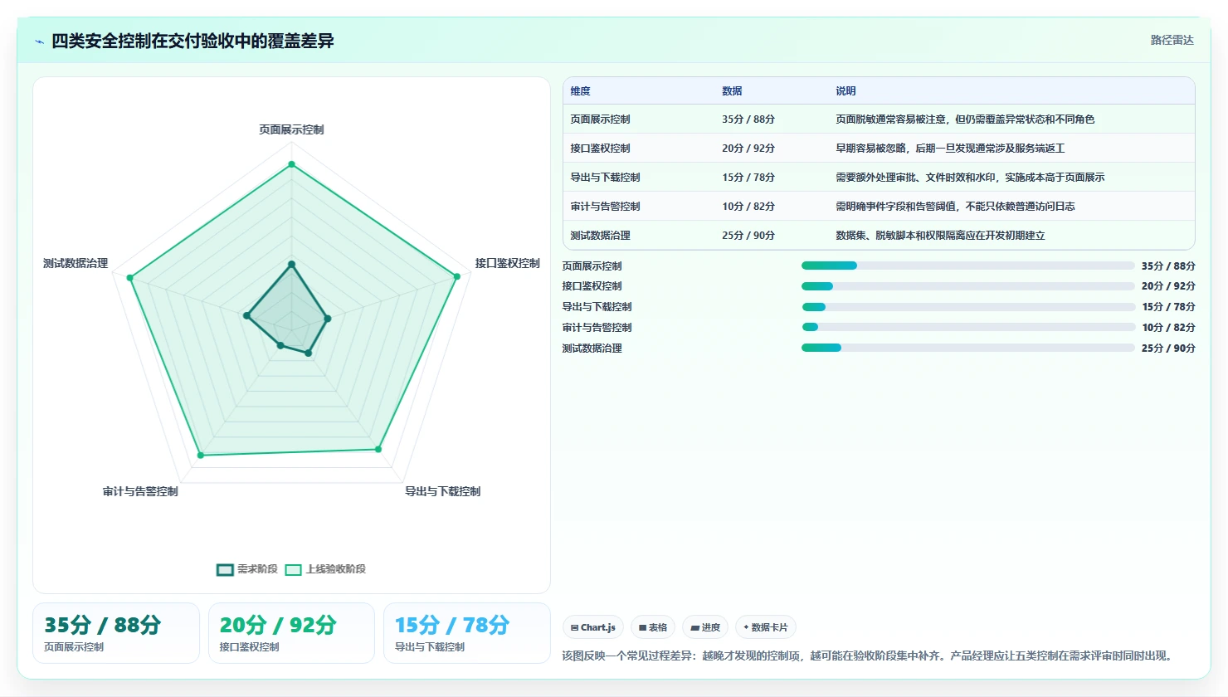Screen dimensions: 1228x697
Task: Click the 20分 / 92分 stat card
Action: [x=291, y=633]
